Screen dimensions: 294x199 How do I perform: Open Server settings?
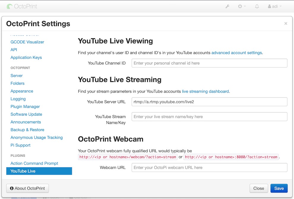pos(17,76)
